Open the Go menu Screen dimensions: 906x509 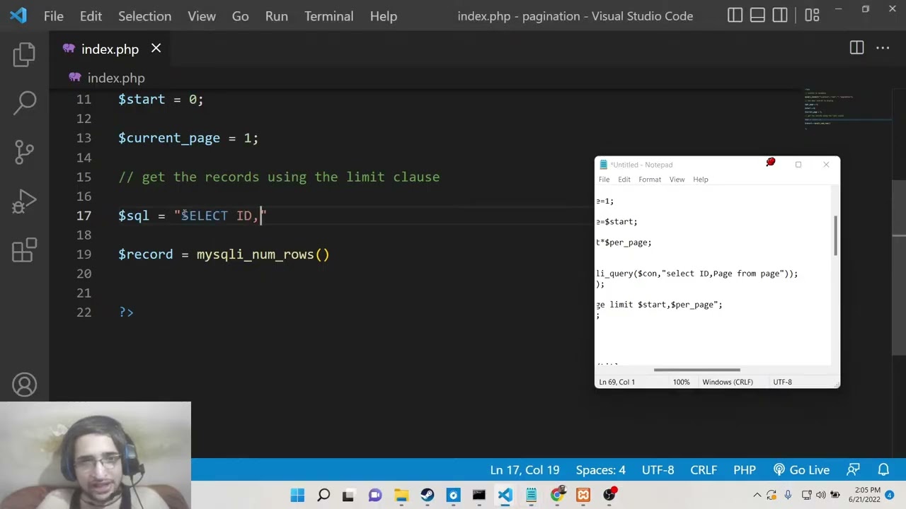point(240,16)
